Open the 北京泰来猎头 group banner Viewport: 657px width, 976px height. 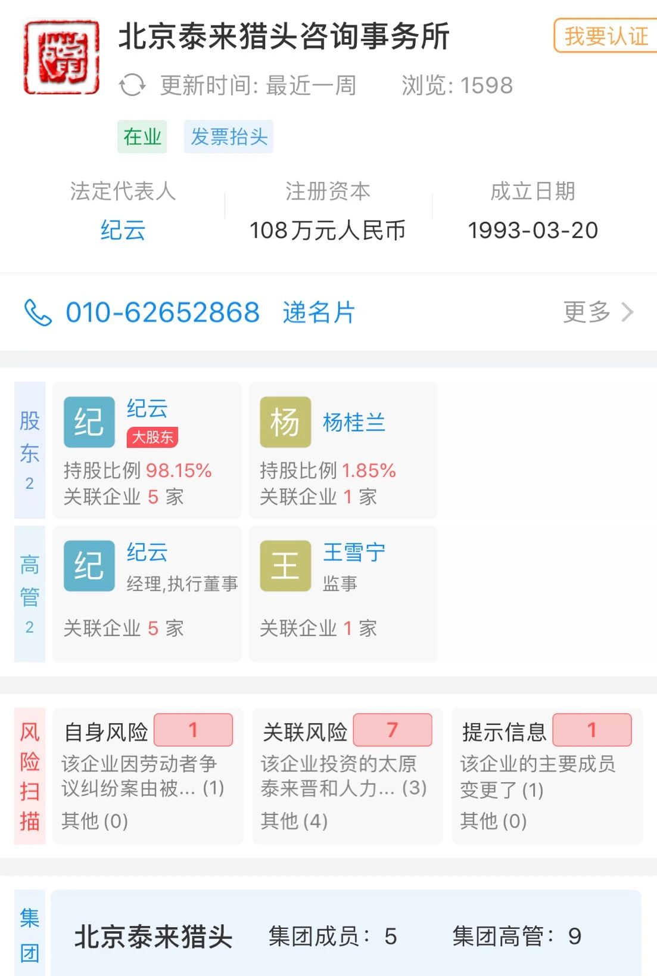pyautogui.click(x=346, y=934)
